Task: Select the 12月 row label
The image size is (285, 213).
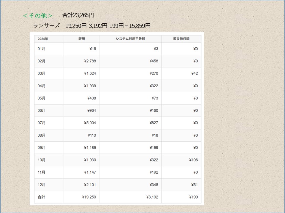Action: [42, 185]
